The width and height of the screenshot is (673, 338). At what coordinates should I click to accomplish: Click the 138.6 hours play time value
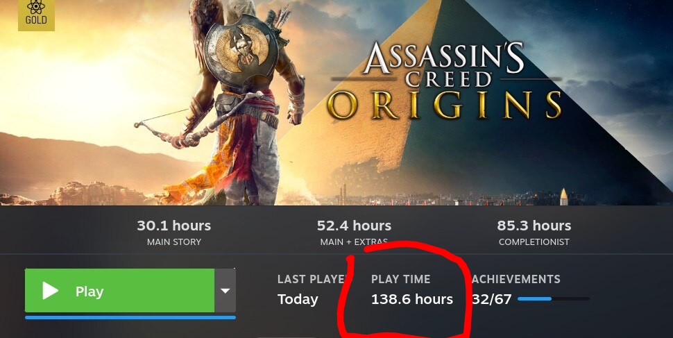point(412,299)
